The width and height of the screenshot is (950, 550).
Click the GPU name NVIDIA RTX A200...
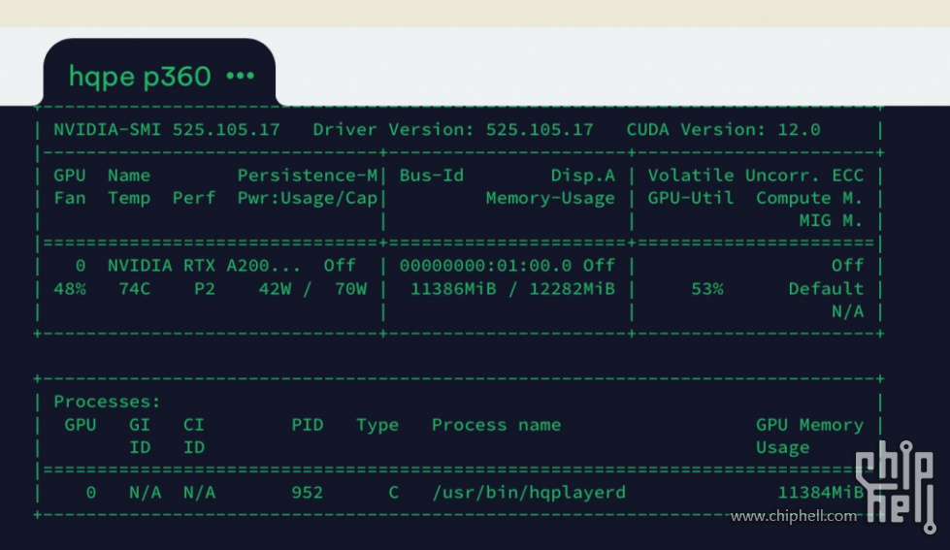click(204, 266)
